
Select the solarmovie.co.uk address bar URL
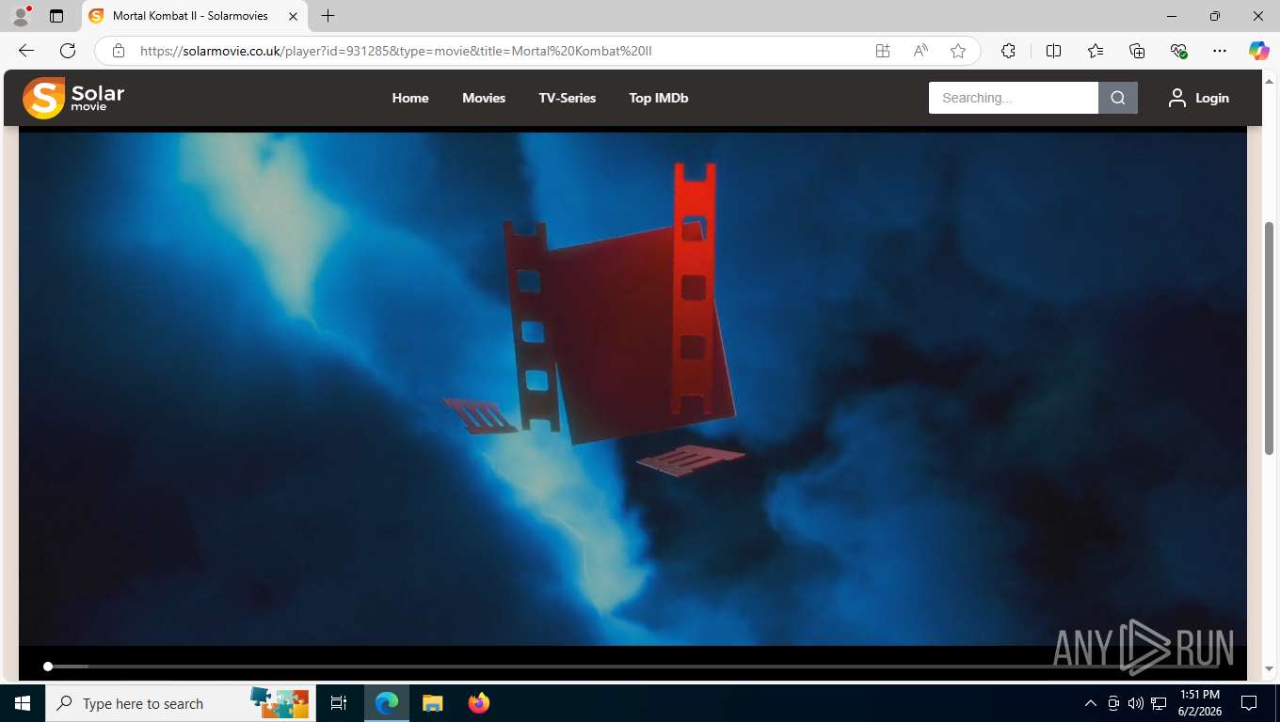pos(396,51)
